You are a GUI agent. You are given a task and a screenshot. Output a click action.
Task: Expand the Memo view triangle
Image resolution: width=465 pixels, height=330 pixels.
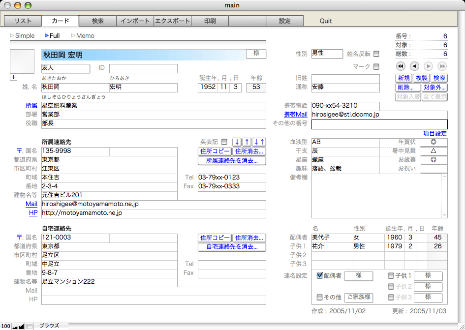(73, 35)
